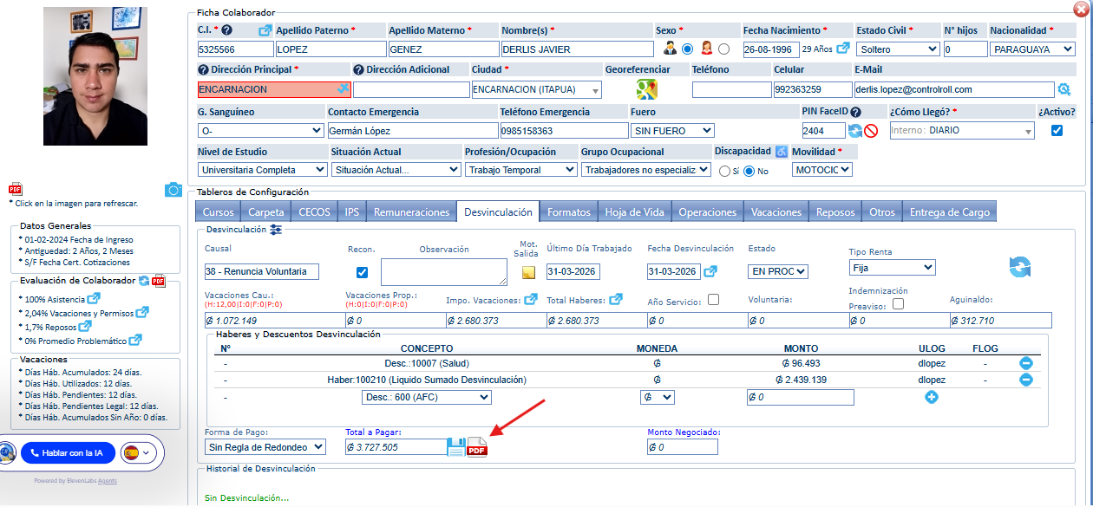
Task: Open the Forma de Pago dropdown
Action: [265, 447]
